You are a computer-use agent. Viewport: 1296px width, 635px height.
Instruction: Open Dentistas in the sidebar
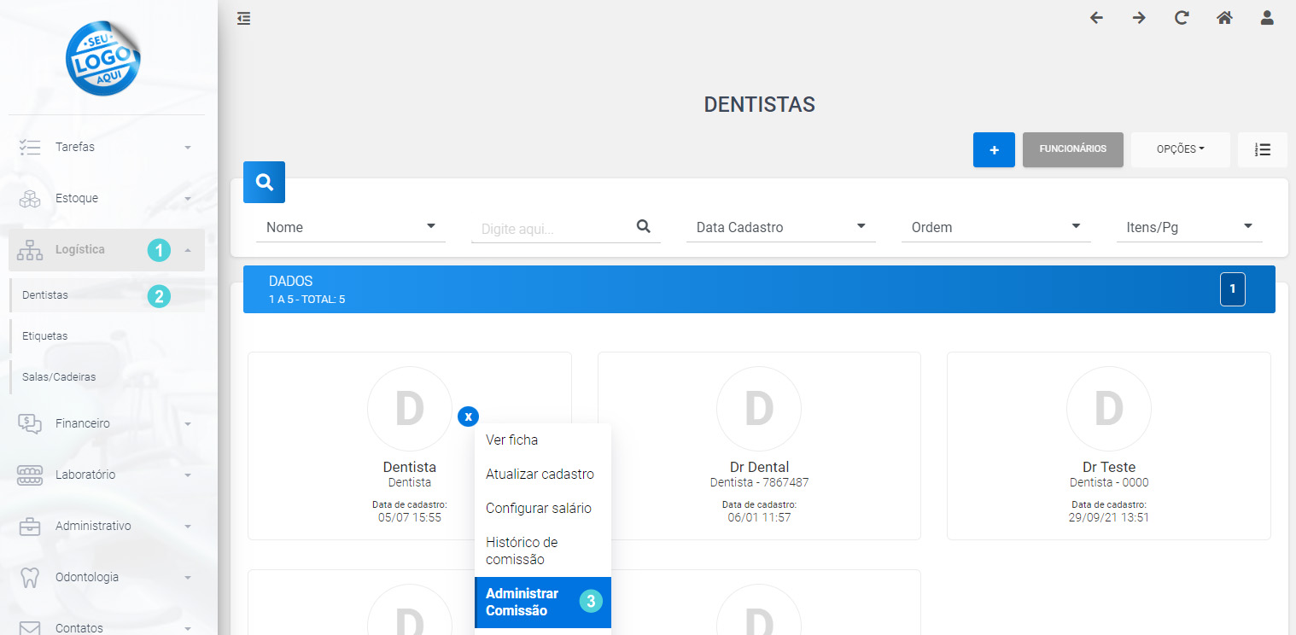click(x=107, y=295)
